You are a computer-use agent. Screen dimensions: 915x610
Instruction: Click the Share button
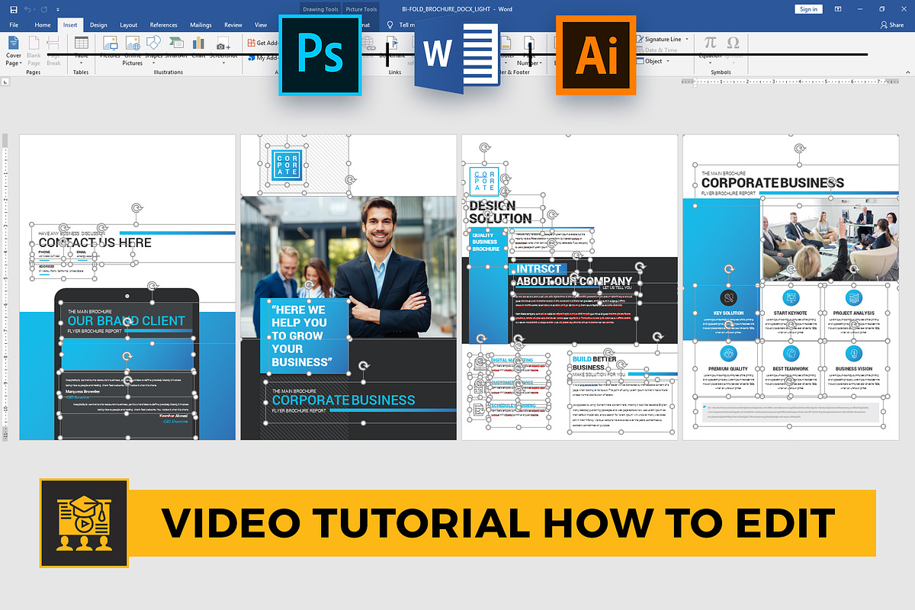pos(892,25)
